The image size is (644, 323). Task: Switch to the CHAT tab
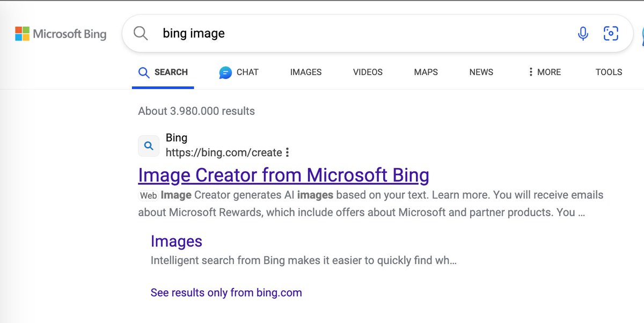239,72
